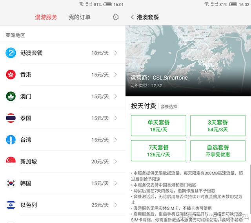Tap the battery icon beside 16:01
Screen dimensions: 251x223
coord(107,4)
